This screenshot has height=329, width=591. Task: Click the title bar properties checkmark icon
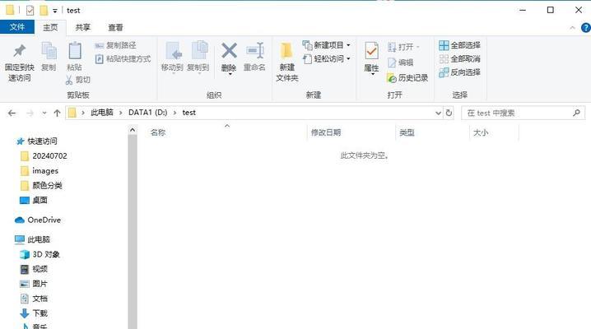tap(30, 10)
